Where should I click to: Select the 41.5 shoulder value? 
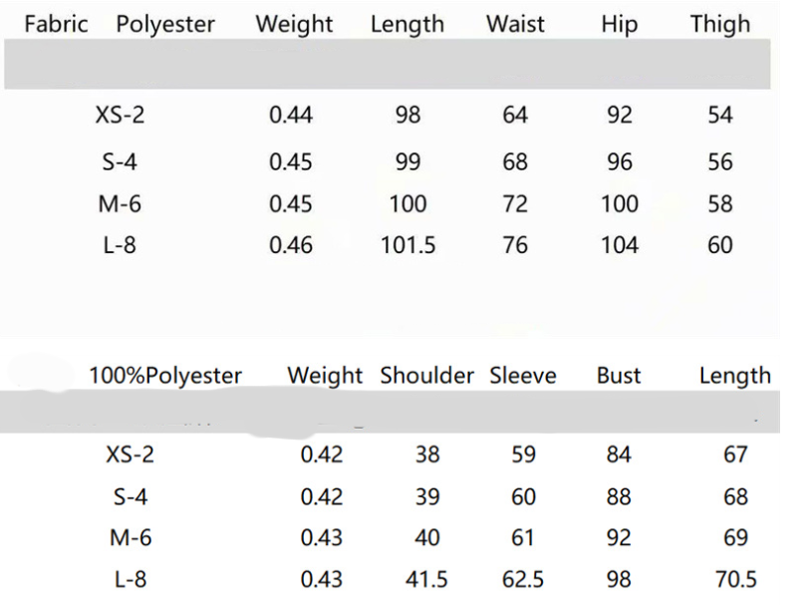(427, 579)
